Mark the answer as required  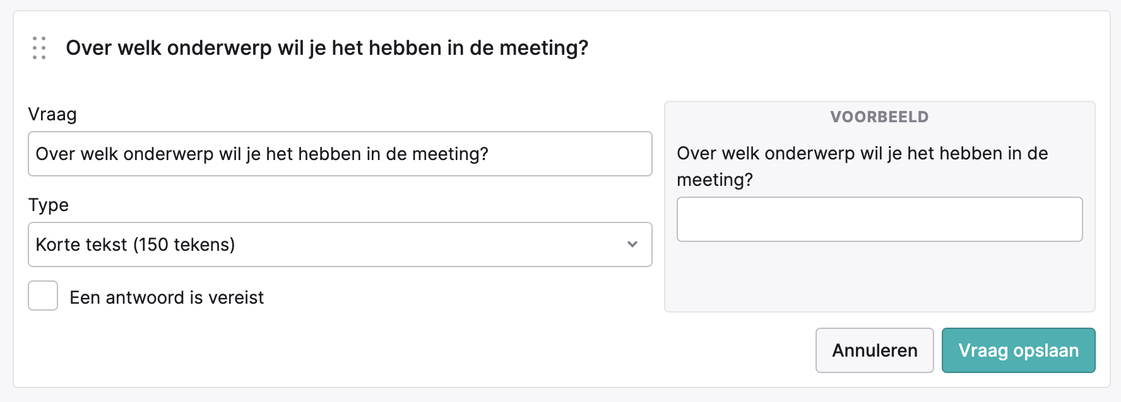click(43, 296)
